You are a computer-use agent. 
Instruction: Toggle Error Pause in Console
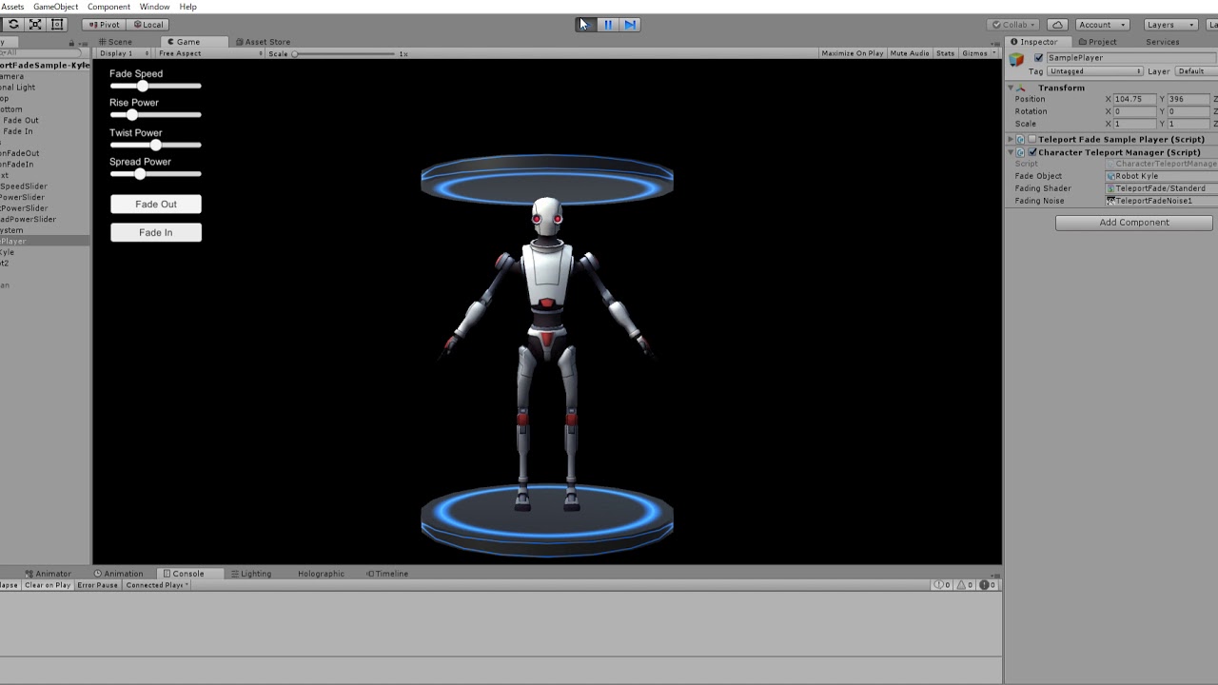[98, 585]
